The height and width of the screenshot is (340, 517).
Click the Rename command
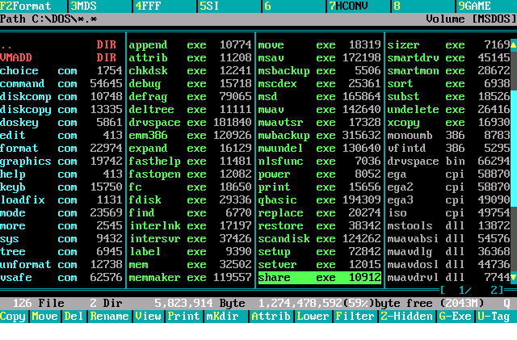(x=110, y=317)
